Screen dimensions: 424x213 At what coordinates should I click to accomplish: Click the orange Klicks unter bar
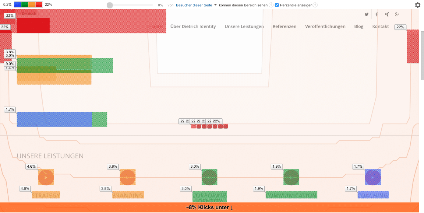coord(210,208)
